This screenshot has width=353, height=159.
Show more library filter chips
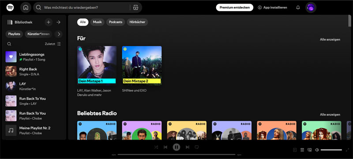point(59,34)
